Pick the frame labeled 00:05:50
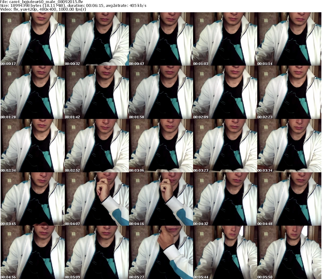 289,252
